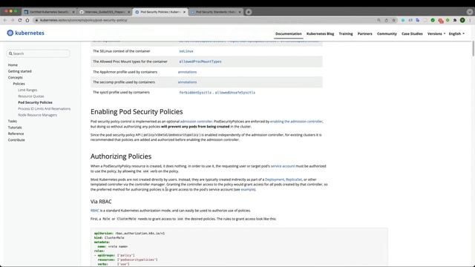
Task: Expand Tutorials in the sidebar
Action: point(15,128)
